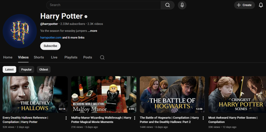Click 52K views 2 days ago text
This screenshot has width=266, height=132.
tap(16, 127)
